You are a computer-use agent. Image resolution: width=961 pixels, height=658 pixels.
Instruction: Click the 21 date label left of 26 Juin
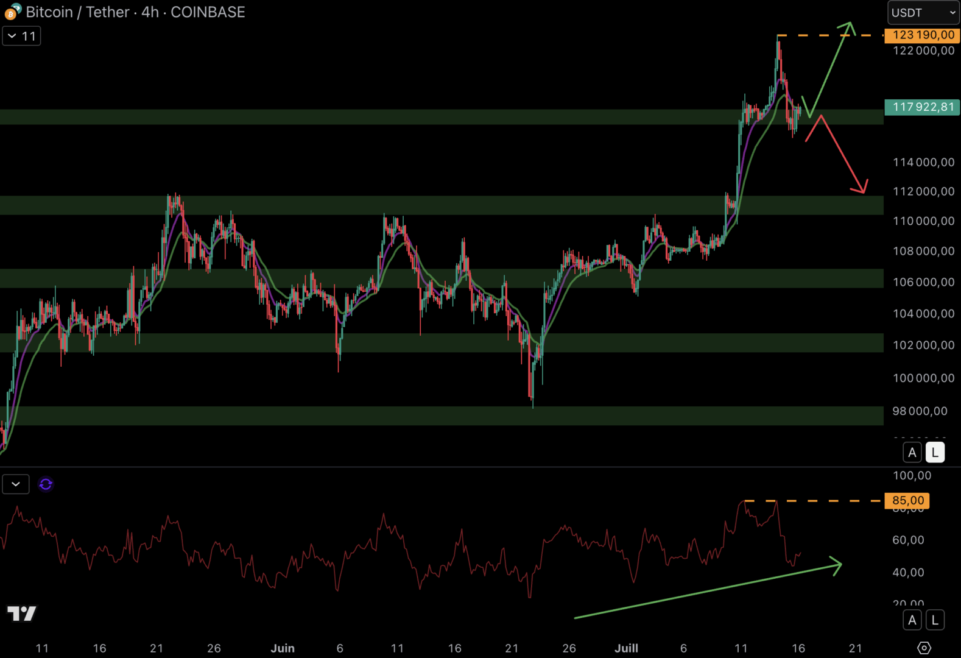(512, 648)
